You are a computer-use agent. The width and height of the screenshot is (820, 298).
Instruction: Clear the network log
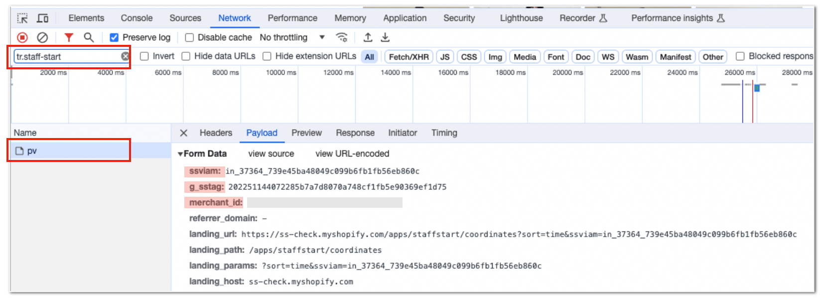point(43,37)
